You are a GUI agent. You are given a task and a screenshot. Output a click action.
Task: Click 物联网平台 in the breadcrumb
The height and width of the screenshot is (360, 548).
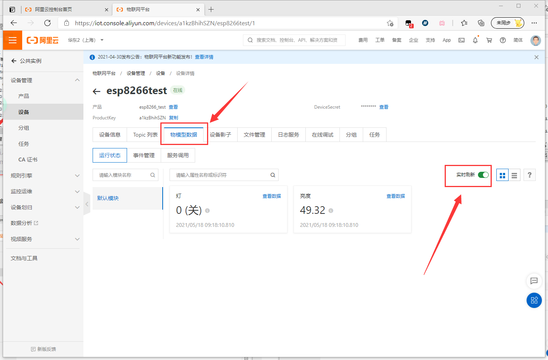point(104,73)
